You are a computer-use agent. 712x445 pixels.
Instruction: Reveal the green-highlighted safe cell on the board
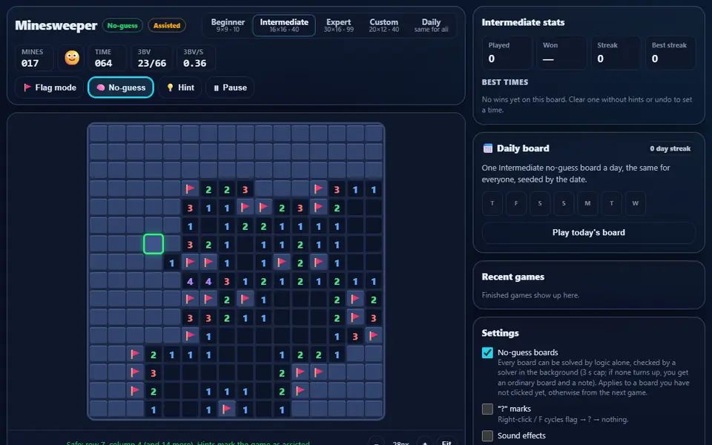tap(154, 244)
